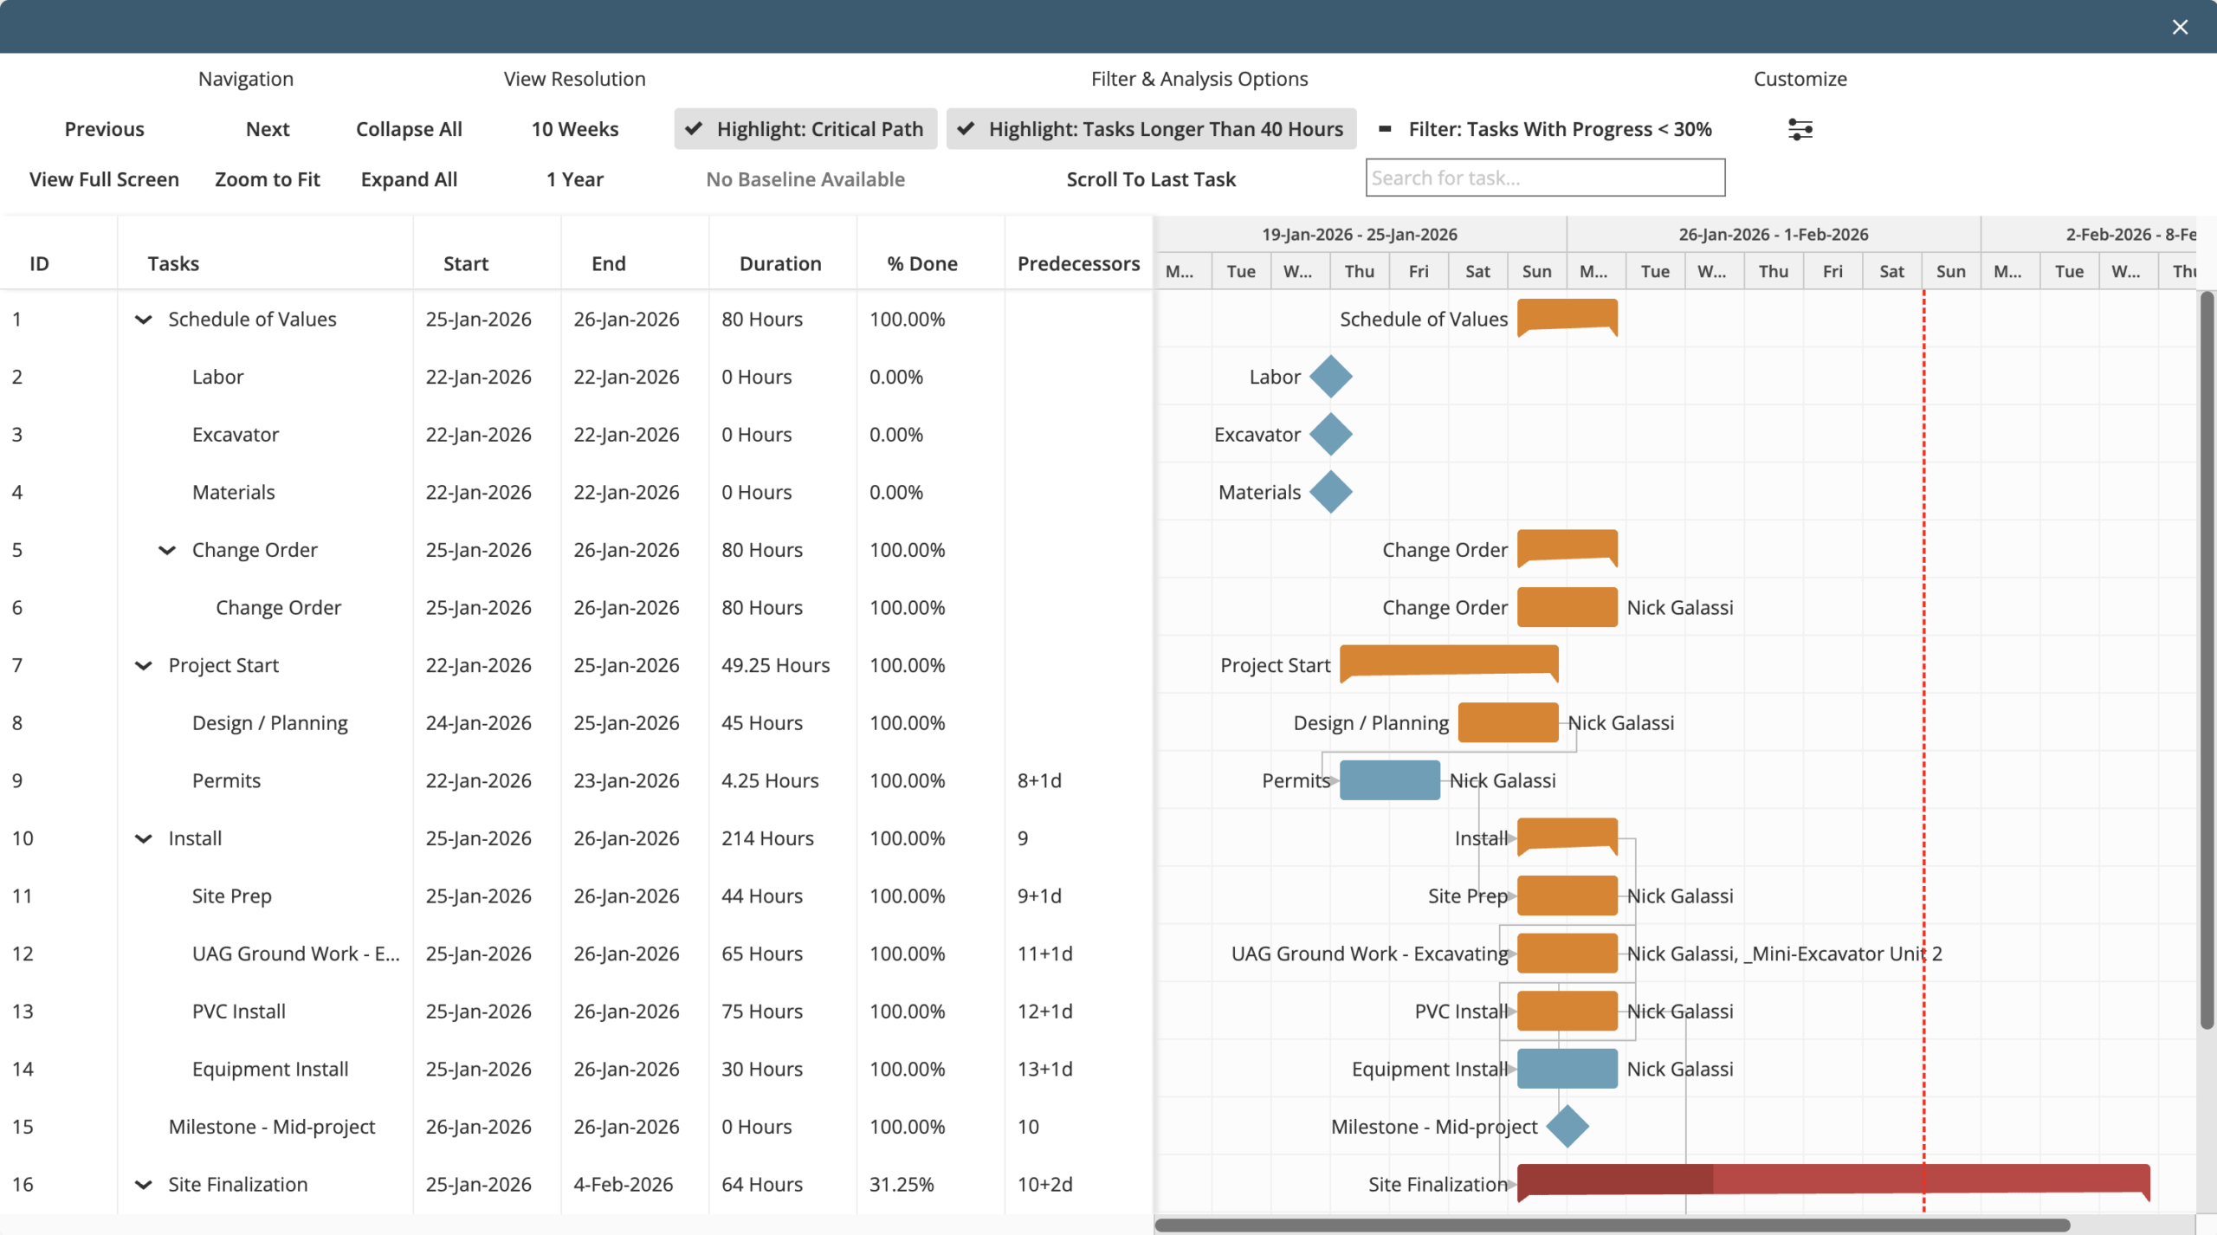Select the Equipment Install blue bar

click(x=1567, y=1069)
